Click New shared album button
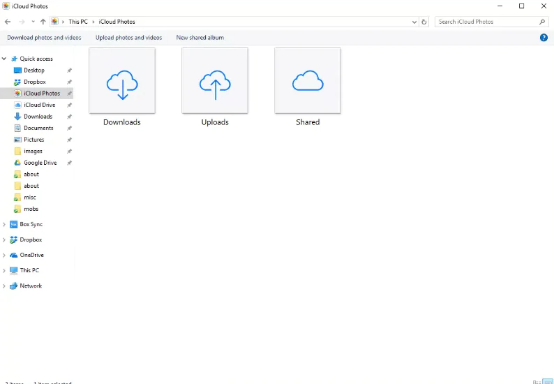The height and width of the screenshot is (384, 554). pos(200,38)
